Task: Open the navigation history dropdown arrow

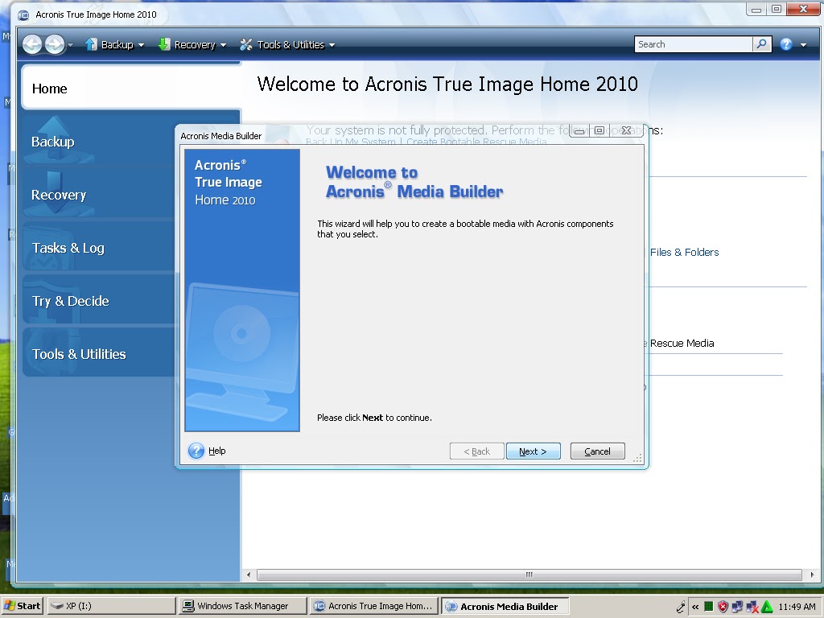Action: pos(71,45)
